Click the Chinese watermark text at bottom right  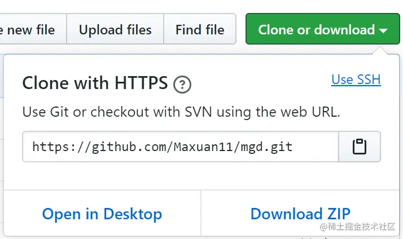point(357,227)
